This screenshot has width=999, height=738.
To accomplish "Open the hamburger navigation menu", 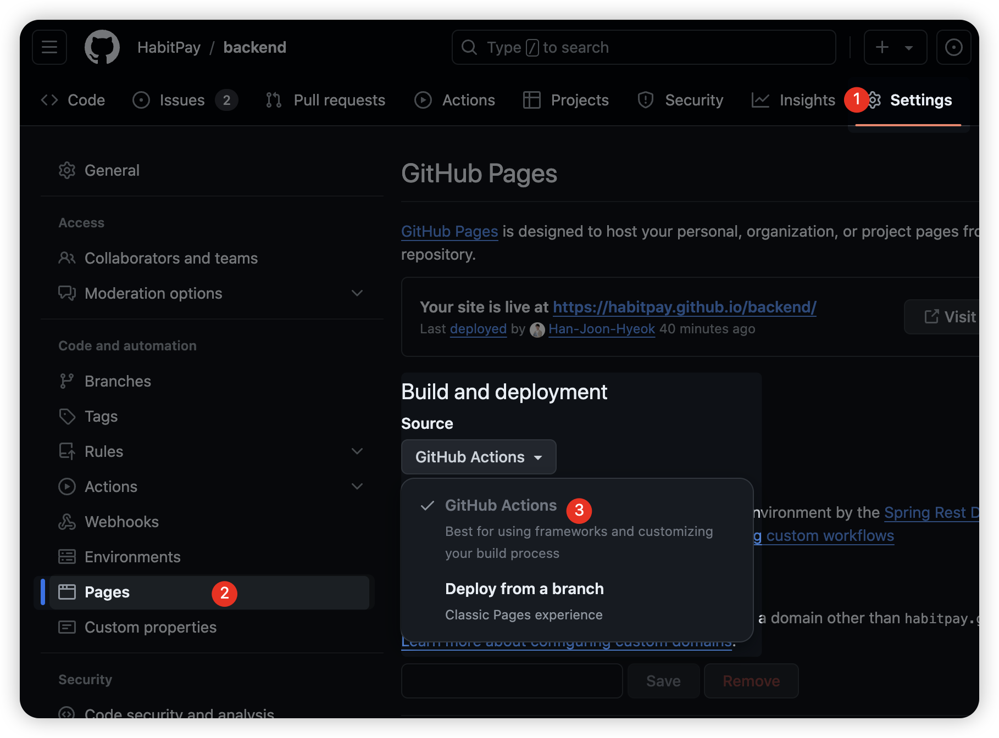I will [x=49, y=47].
